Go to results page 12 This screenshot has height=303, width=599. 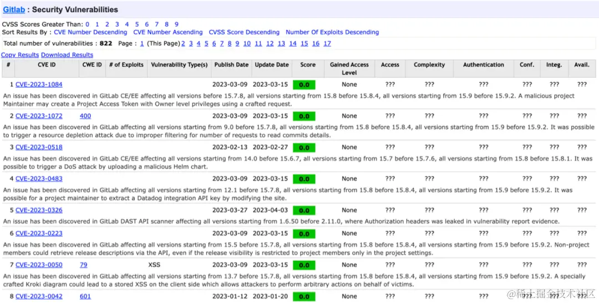(270, 43)
